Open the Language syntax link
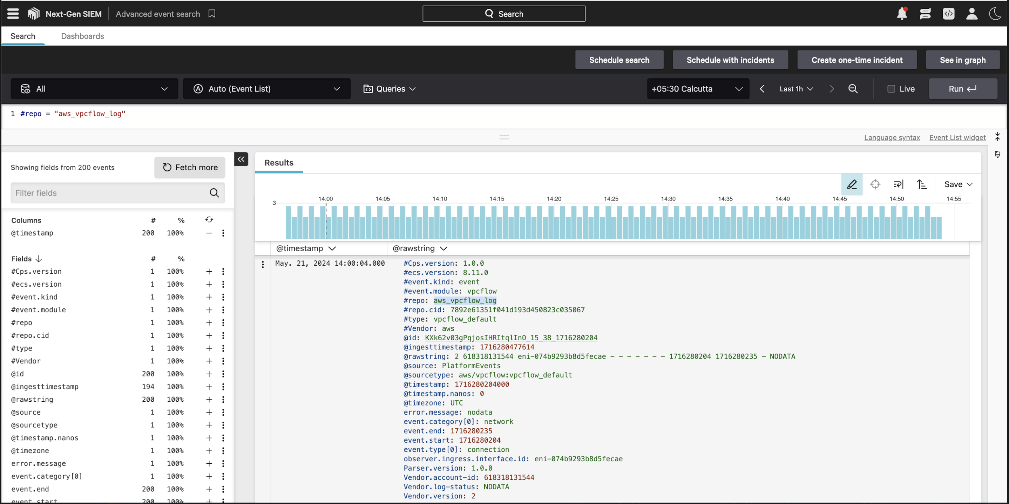The image size is (1009, 504). [x=892, y=137]
